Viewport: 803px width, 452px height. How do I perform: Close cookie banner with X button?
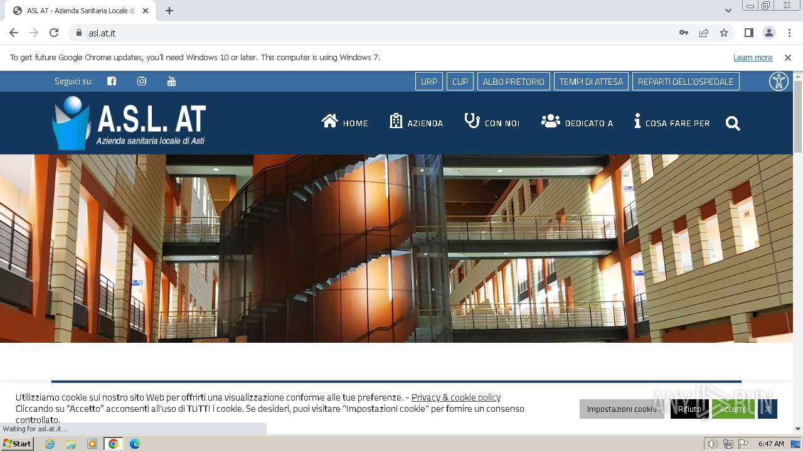point(767,409)
